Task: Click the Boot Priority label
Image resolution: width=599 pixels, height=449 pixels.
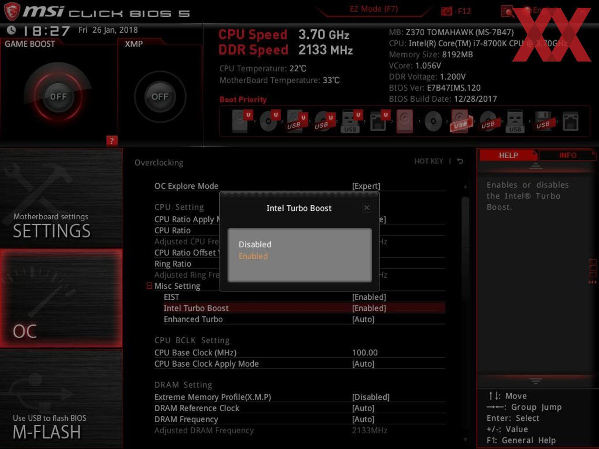Action: coord(243,99)
